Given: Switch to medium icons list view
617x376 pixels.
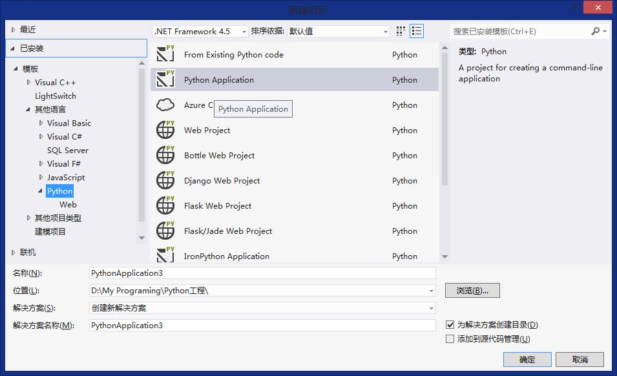Looking at the screenshot, I should pos(417,31).
